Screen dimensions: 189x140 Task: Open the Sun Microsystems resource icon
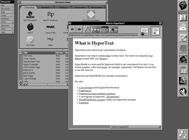91,16
